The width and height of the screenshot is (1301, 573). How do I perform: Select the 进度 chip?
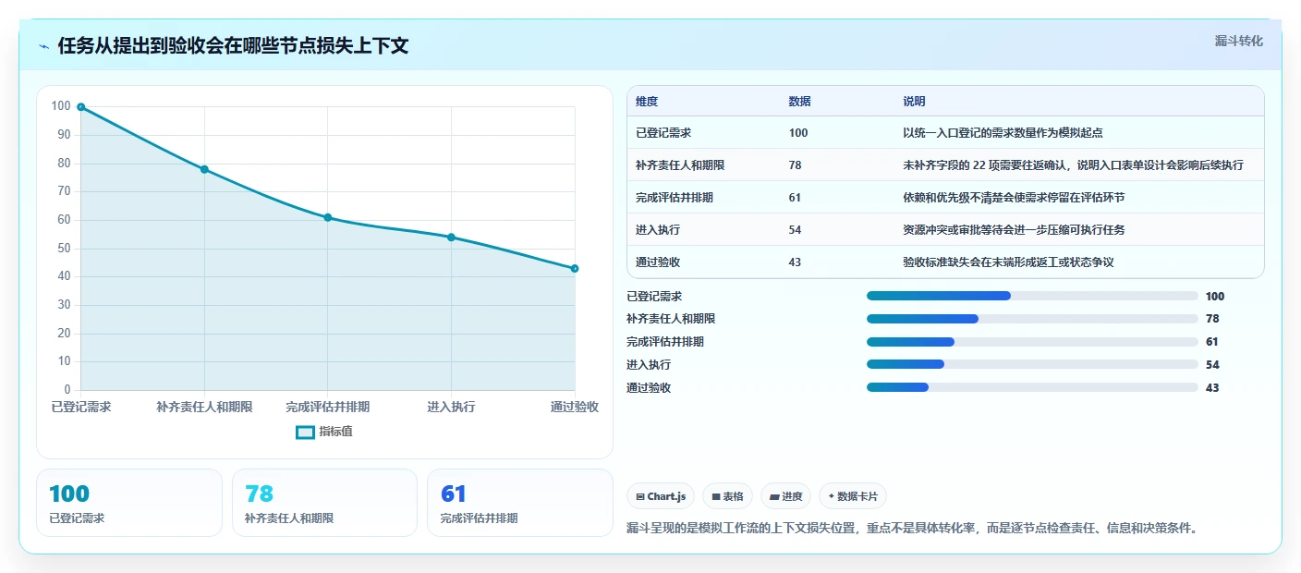pyautogui.click(x=786, y=496)
